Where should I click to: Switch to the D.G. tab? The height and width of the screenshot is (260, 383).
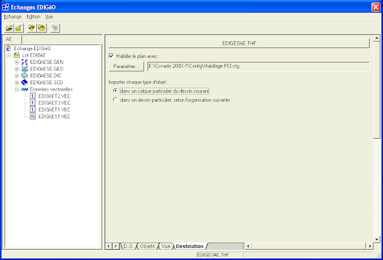coord(129,246)
